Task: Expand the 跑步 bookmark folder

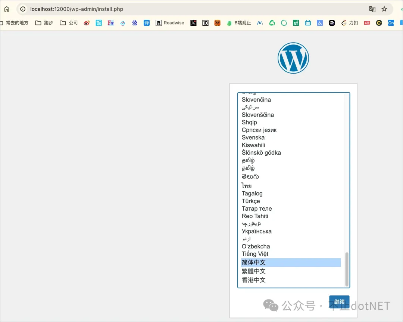Action: coord(44,23)
